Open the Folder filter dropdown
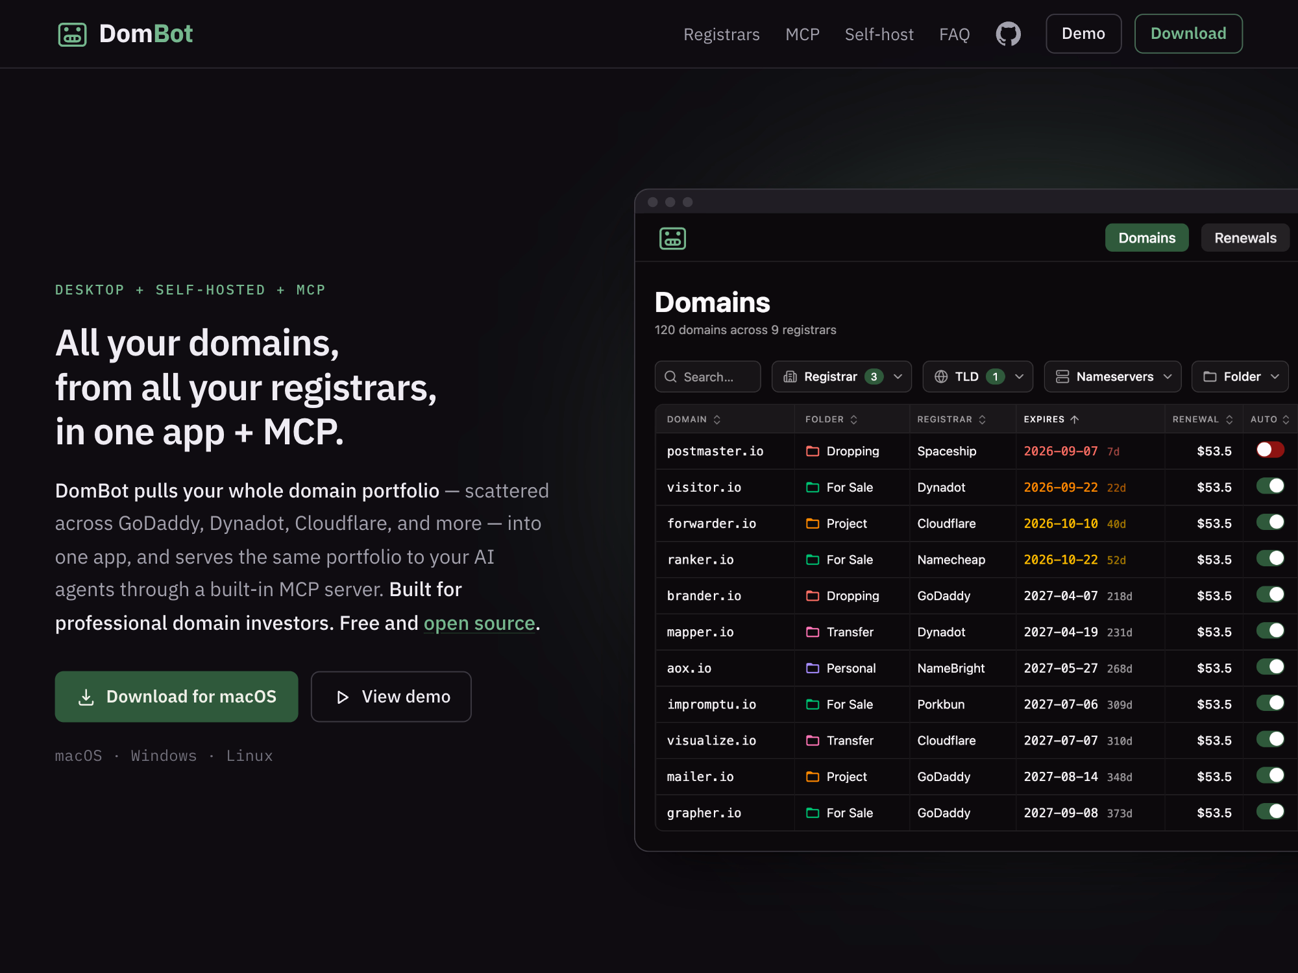Image resolution: width=1298 pixels, height=973 pixels. (x=1240, y=377)
